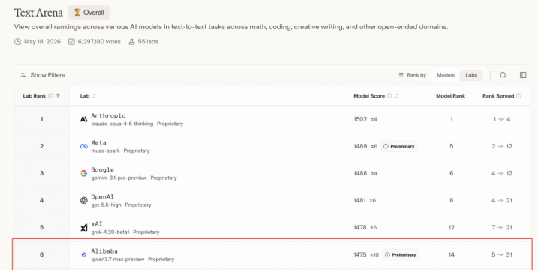Select grok-4.20-beta1 model text
The width and height of the screenshot is (538, 270).
110,232
